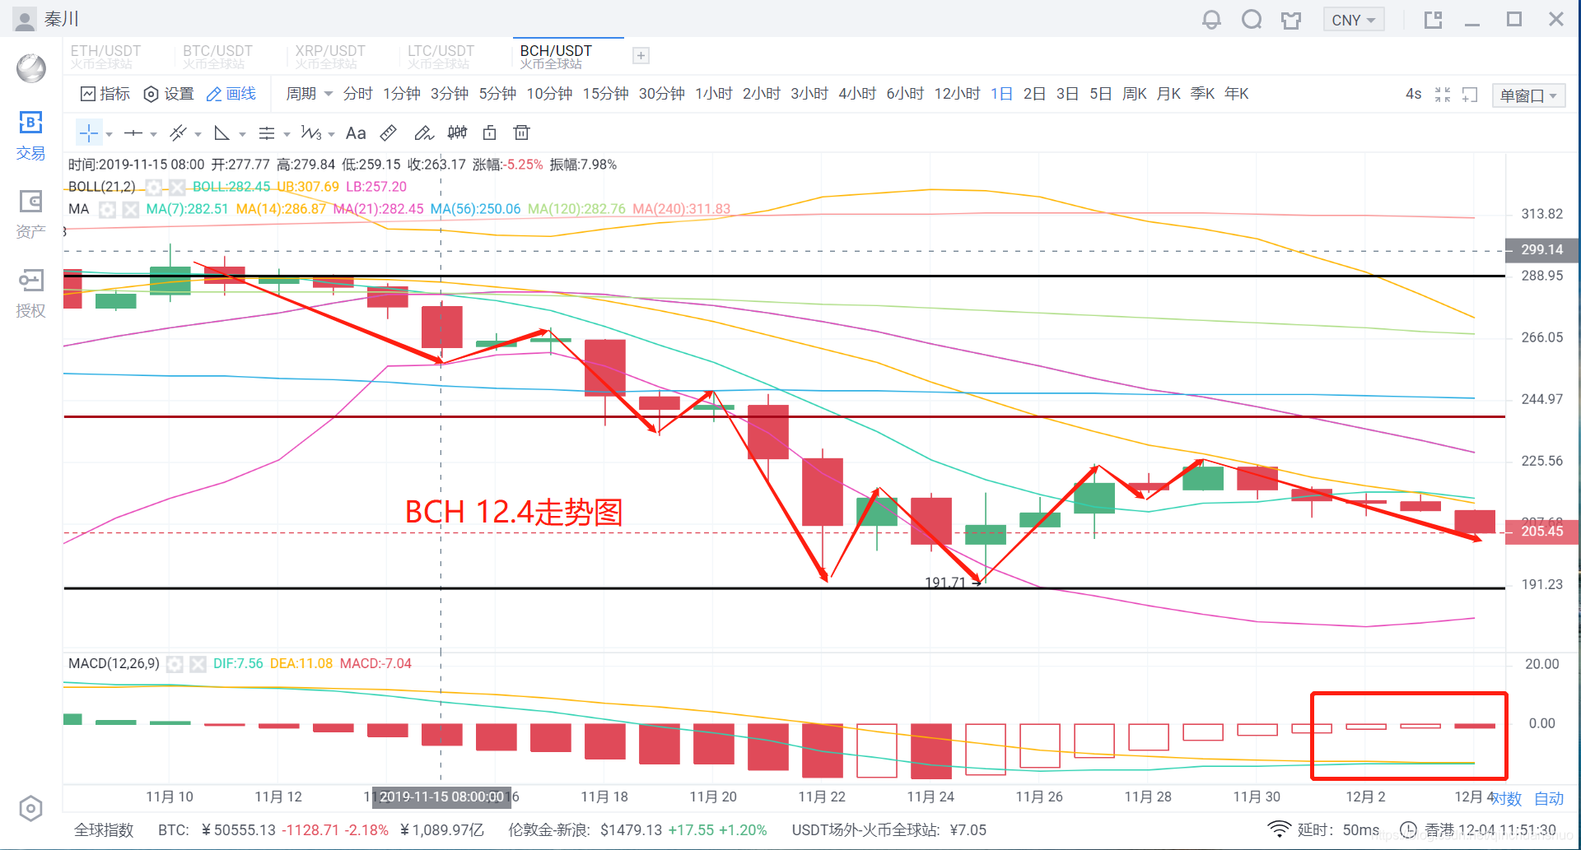The height and width of the screenshot is (850, 1581).
Task: Click the screenshot capture icon
Action: 1470,95
